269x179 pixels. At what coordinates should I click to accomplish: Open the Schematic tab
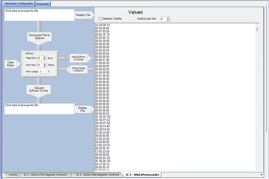(43, 4)
